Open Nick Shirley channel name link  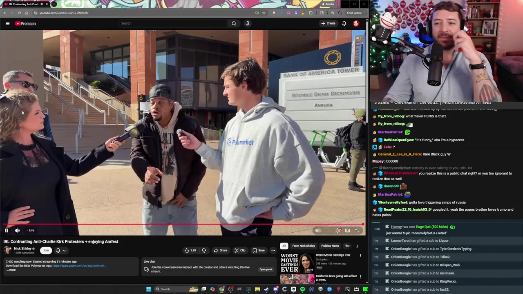tap(22, 249)
